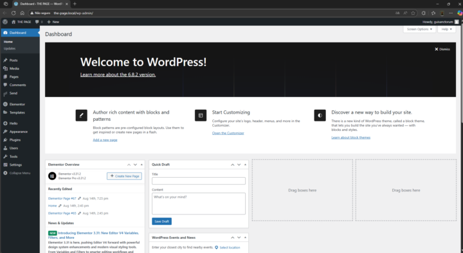Image resolution: width=463 pixels, height=253 pixels.
Task: Toggle the WordPress Events and News panel
Action: 245,238
